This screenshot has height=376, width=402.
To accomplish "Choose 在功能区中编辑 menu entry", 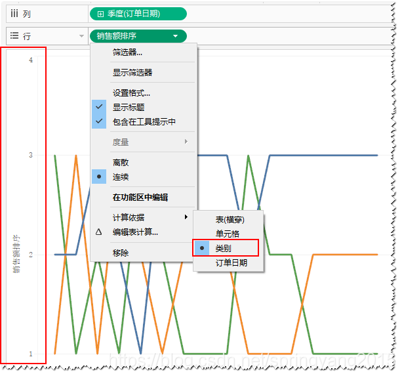I will [144, 197].
